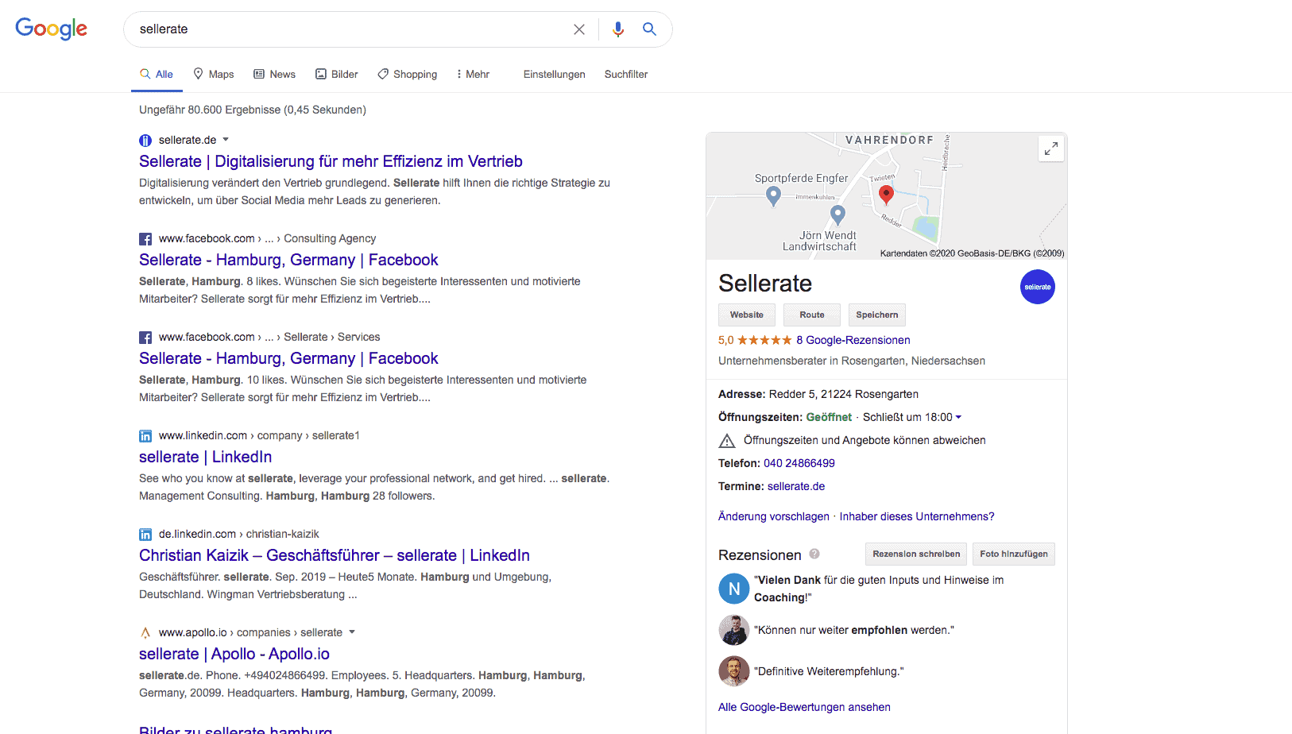The height and width of the screenshot is (734, 1292).
Task: Open Sellerate Services Facebook result title
Action: tap(288, 358)
